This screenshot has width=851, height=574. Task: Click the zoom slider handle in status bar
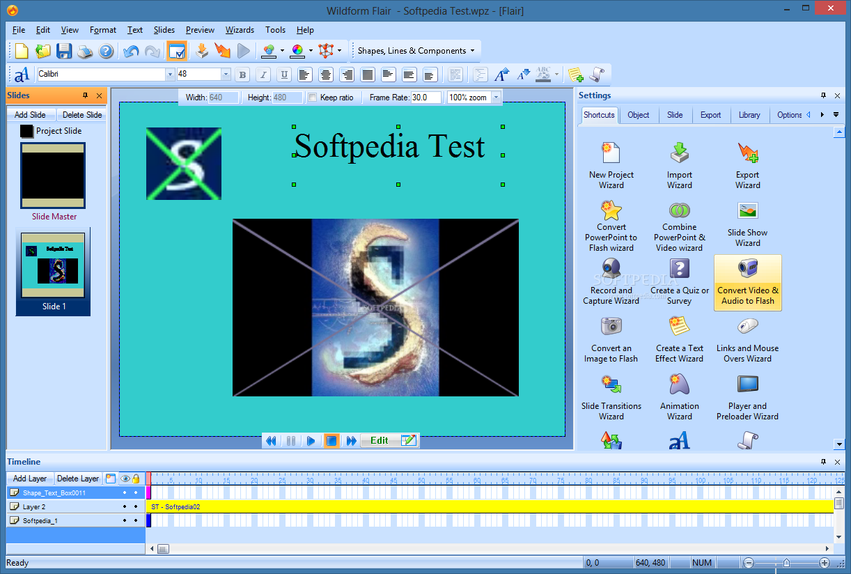point(786,563)
